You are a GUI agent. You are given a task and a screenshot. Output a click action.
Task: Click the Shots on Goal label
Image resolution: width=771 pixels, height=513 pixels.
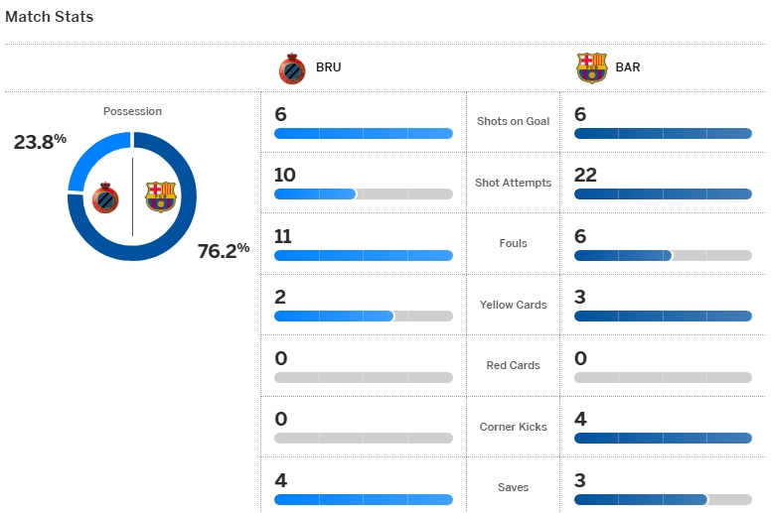(513, 121)
